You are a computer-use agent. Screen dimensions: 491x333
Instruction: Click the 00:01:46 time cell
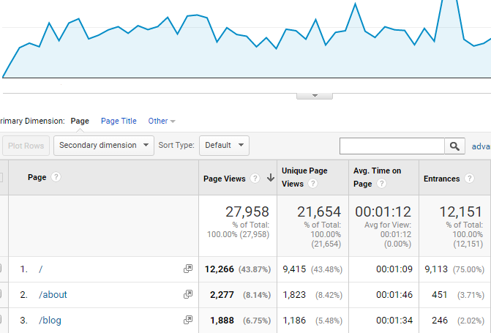click(394, 295)
